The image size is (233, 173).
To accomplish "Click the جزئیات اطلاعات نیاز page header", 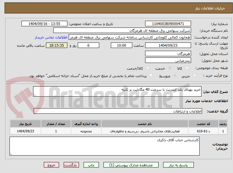I will click(210, 8).
